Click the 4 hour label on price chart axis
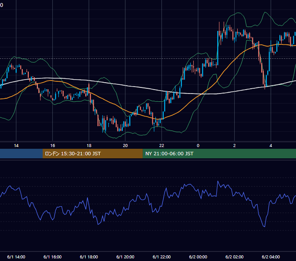Image resolution: width=296 pixels, height=261 pixels. (x=271, y=146)
